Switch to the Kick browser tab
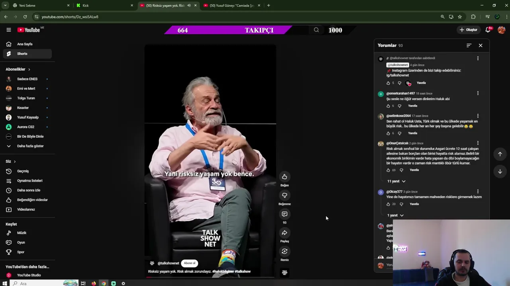Screen dimensions: 510x286 (105, 6)
